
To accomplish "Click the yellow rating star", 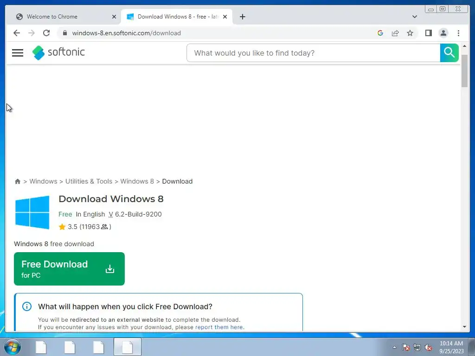I will (x=62, y=227).
